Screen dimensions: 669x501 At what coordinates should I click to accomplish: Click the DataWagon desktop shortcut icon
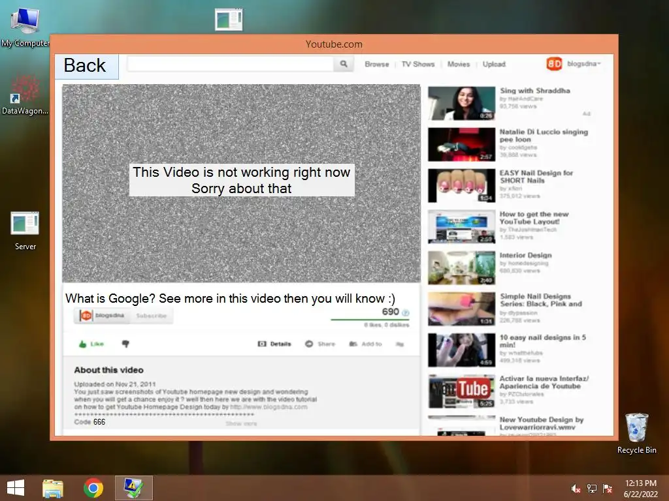[x=25, y=95]
